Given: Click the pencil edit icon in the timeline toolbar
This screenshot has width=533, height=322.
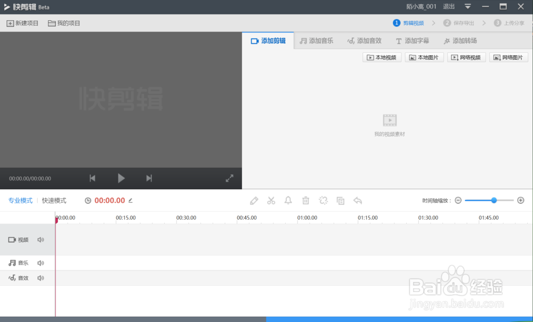Looking at the screenshot, I should [254, 200].
